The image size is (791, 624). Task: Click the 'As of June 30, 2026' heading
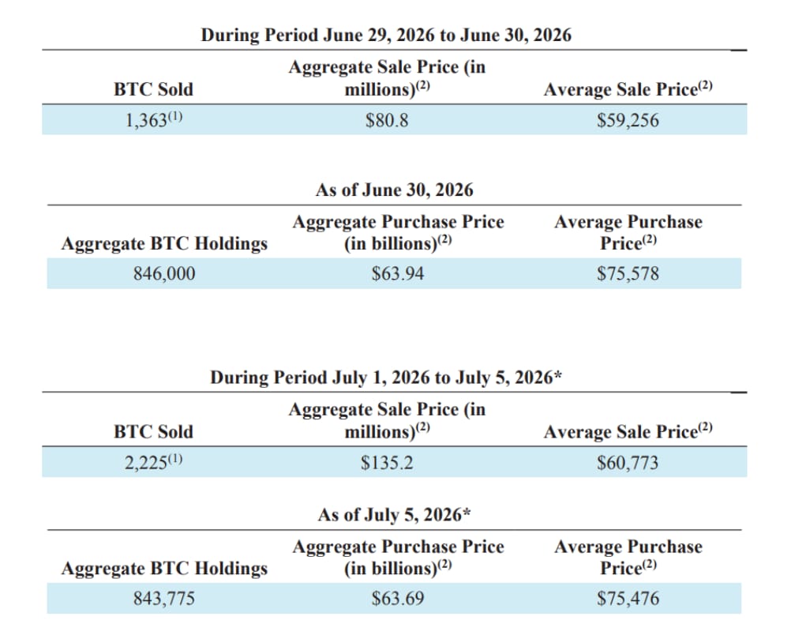tap(395, 190)
